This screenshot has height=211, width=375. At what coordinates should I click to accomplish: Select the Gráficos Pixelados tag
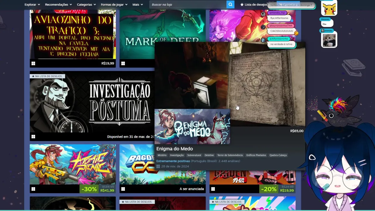coord(256,155)
